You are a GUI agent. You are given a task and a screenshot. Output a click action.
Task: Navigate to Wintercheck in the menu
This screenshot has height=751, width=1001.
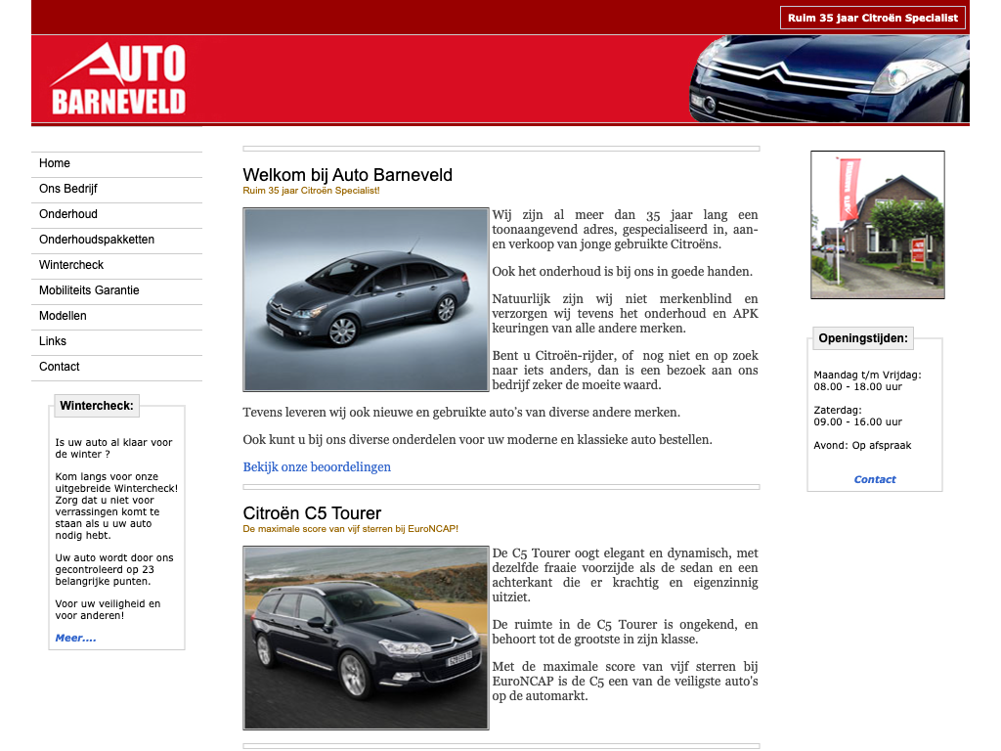point(71,265)
